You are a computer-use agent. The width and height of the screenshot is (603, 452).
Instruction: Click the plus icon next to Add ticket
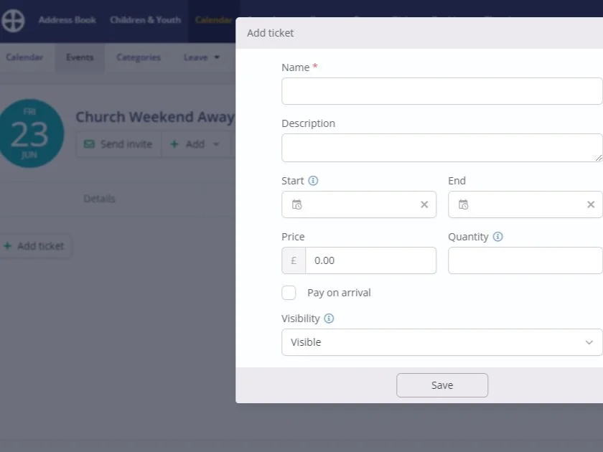point(7,245)
